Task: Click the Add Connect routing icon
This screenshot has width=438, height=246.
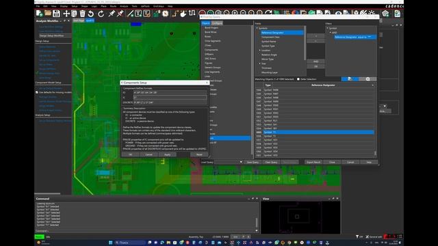Action: click(x=175, y=14)
